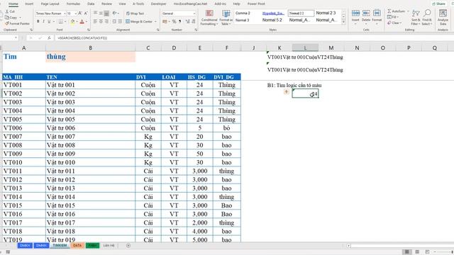Open Conditional Formatting menu
The height and width of the screenshot is (255, 454).
[x=209, y=17]
